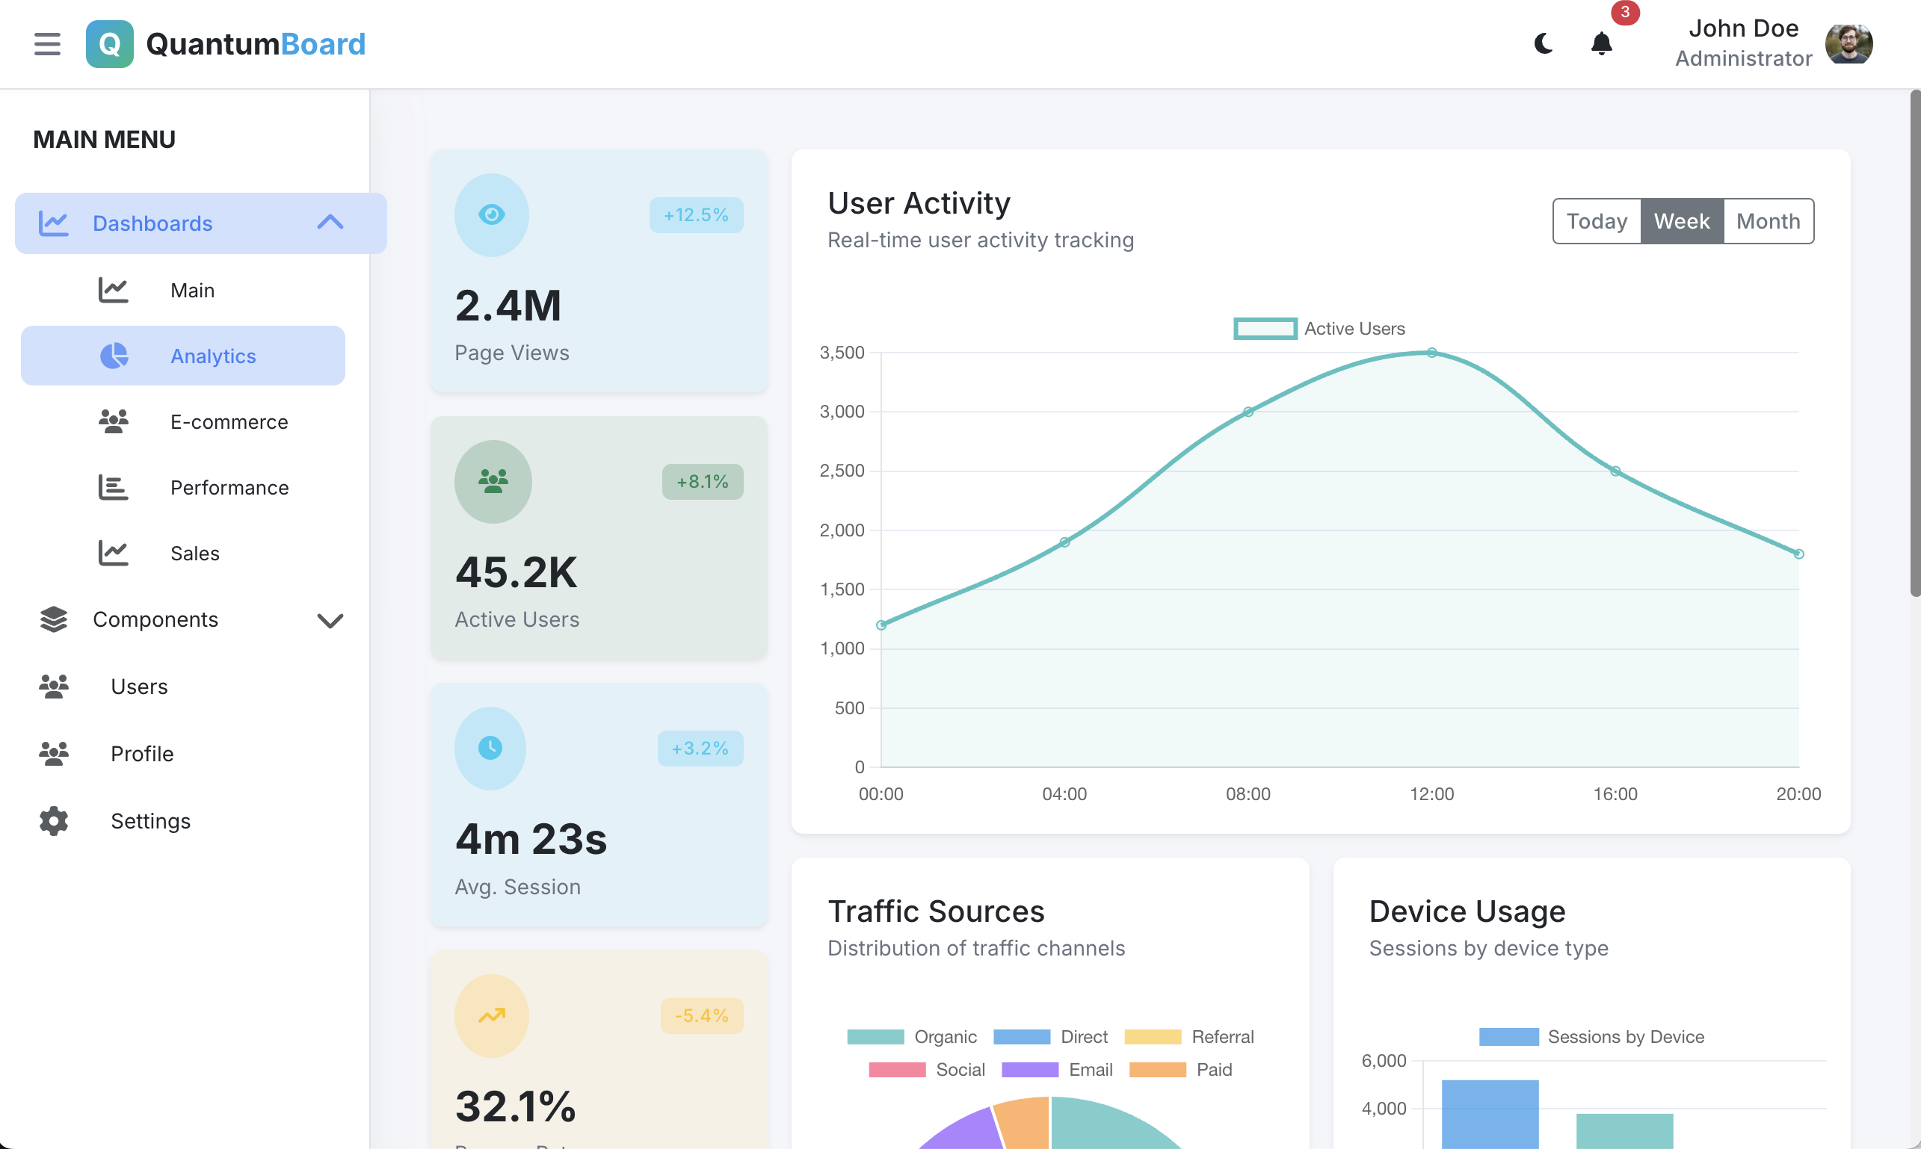Click the Performance sidebar icon
Screen dimensions: 1921x1149
tap(113, 487)
